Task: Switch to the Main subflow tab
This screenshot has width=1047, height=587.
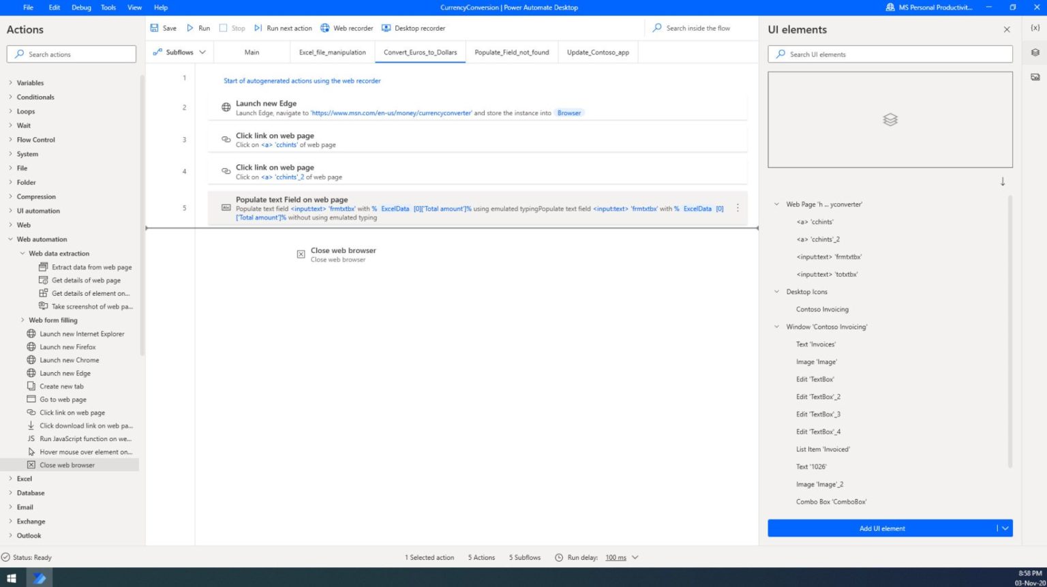Action: pyautogui.click(x=252, y=52)
